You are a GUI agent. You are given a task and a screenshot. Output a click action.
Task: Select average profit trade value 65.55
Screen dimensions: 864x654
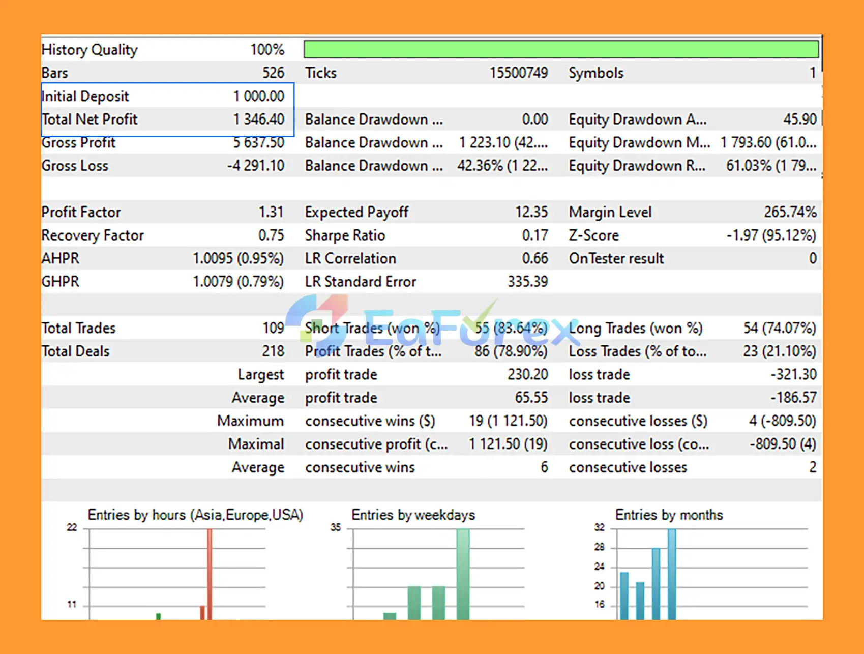point(531,398)
